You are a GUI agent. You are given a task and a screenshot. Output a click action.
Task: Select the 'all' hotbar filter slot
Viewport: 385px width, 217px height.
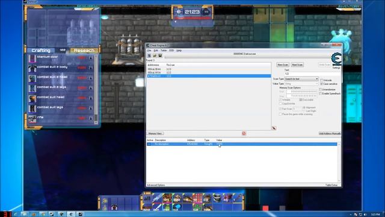(147, 198)
